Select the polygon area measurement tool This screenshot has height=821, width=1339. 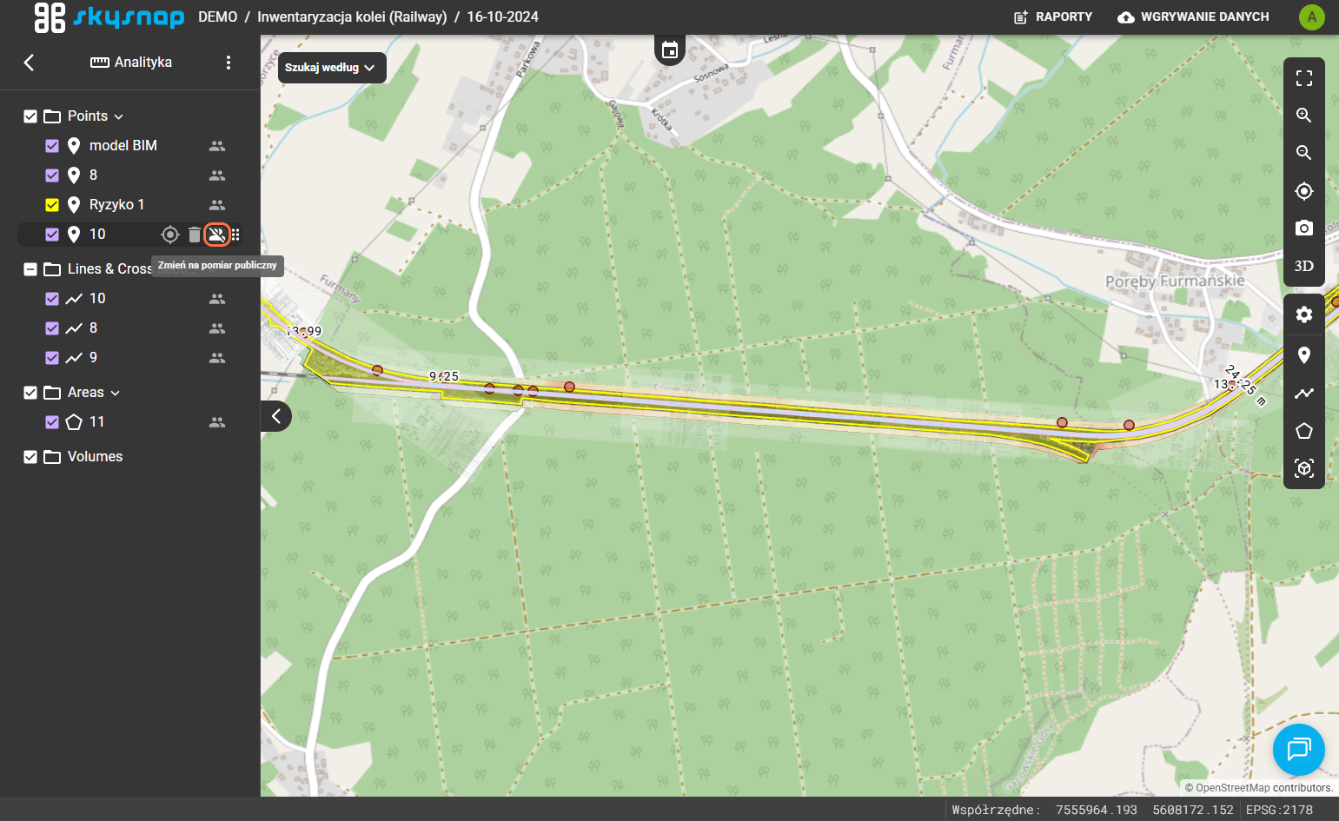pos(1303,431)
